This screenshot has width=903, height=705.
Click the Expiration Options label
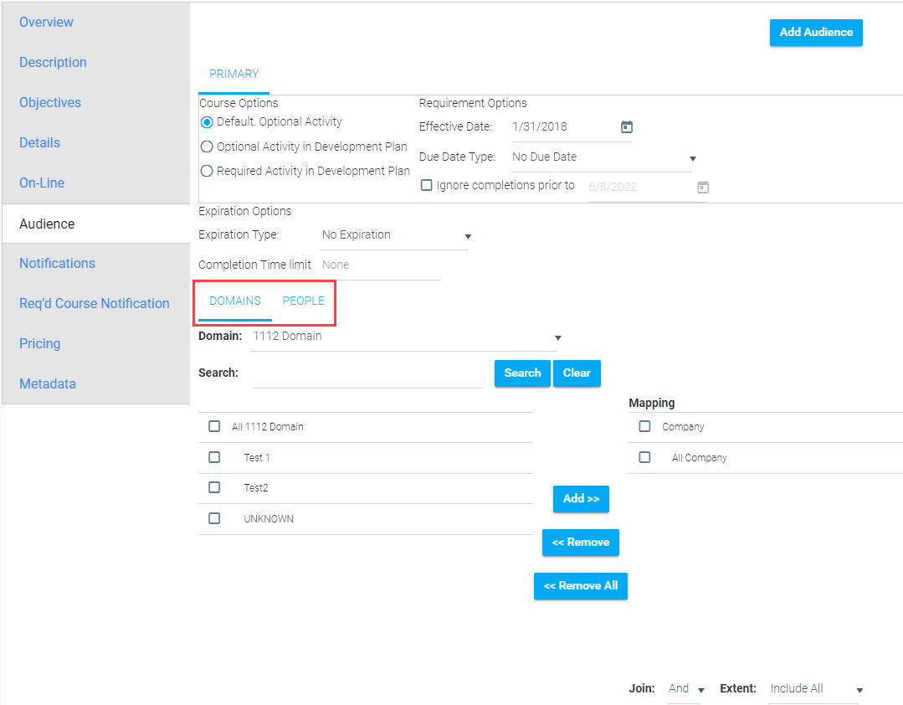(x=244, y=211)
